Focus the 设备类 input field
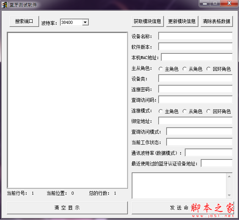The width and height of the screenshot is (239, 220). click(195, 78)
